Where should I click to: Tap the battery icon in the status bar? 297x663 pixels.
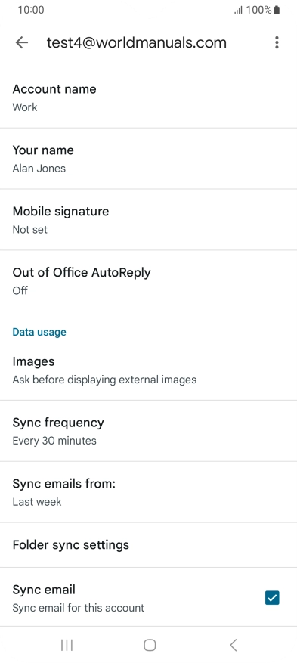pos(277,10)
